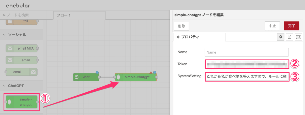
Task: Click the /bot node on canvas
Action: [x=86, y=77]
